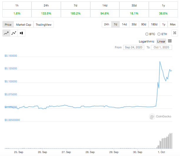Click the 30d change value 18.1%
The height and width of the screenshot is (156, 180).
coord(134,14)
